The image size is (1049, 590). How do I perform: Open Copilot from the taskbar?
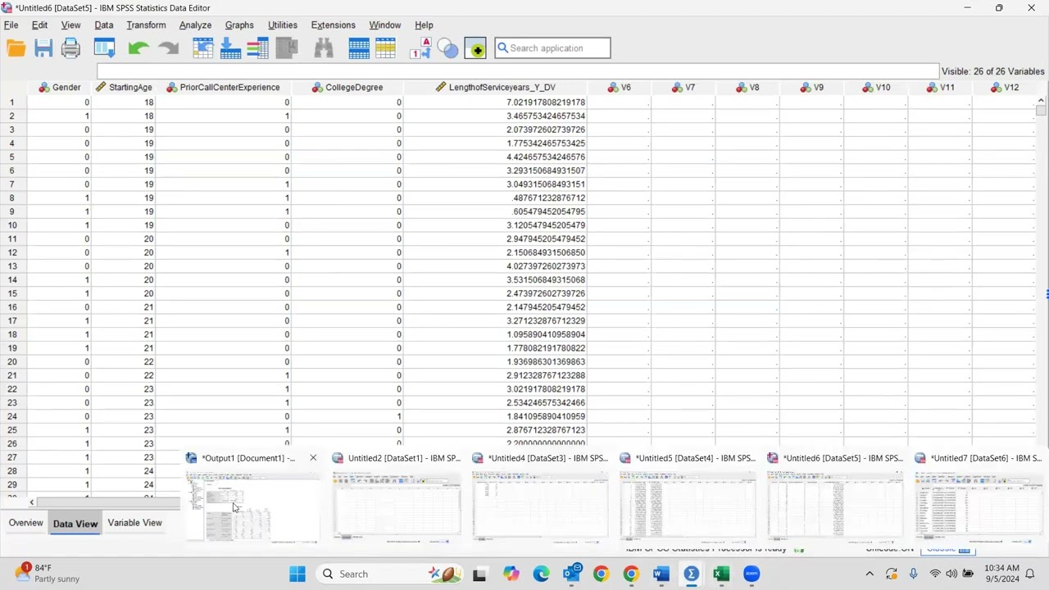click(511, 574)
